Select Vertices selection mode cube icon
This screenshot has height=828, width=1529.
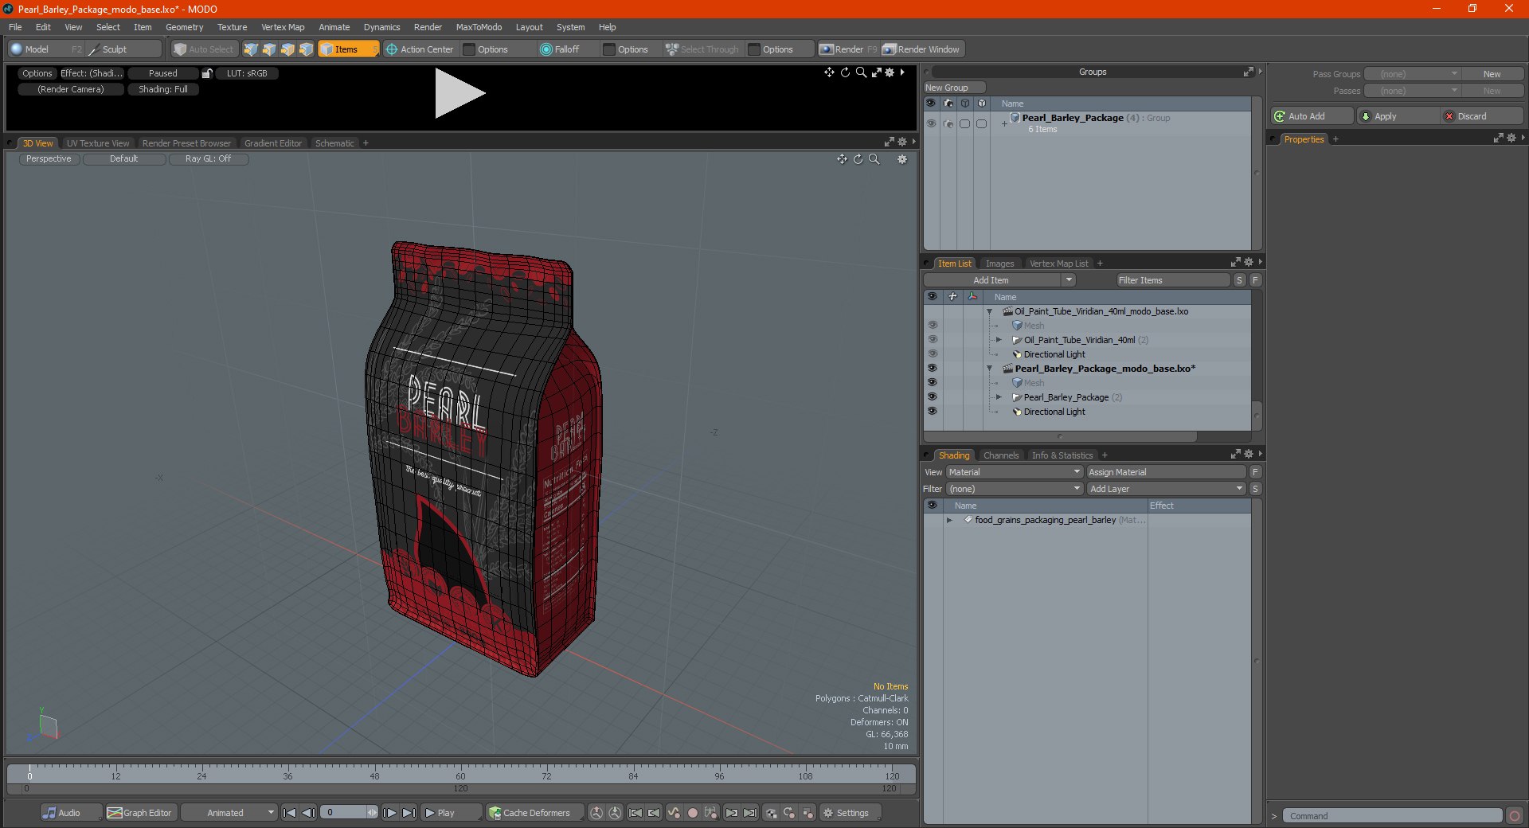251,49
